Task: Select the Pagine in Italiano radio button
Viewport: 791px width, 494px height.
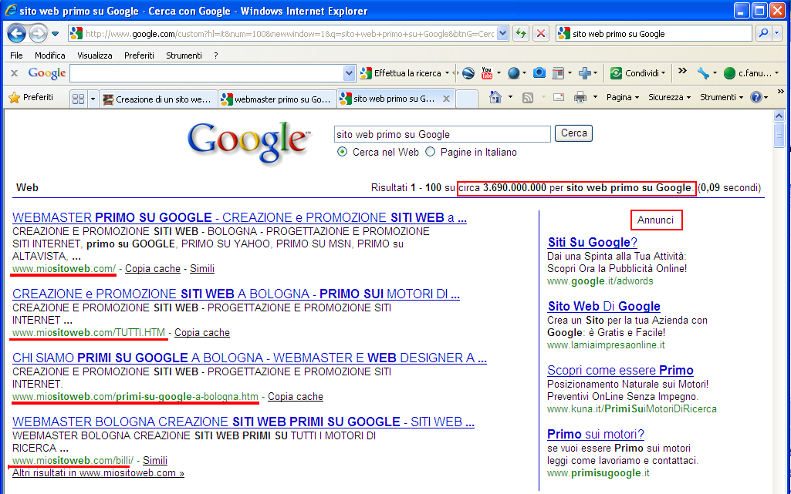Action: pos(431,152)
